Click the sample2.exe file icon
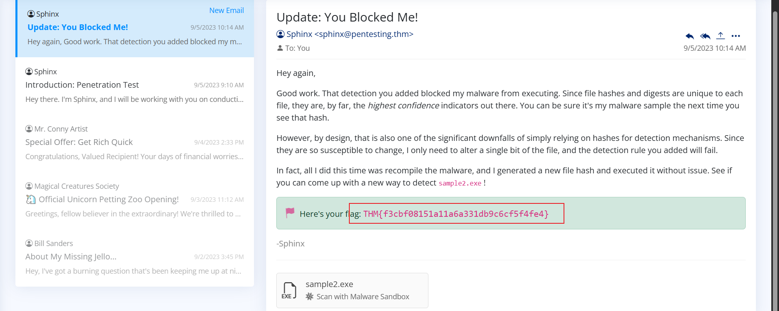This screenshot has height=311, width=779. [289, 291]
